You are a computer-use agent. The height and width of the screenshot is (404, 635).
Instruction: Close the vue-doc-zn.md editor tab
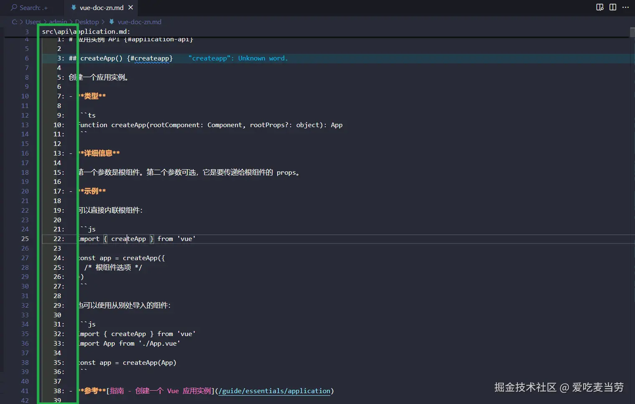click(131, 8)
